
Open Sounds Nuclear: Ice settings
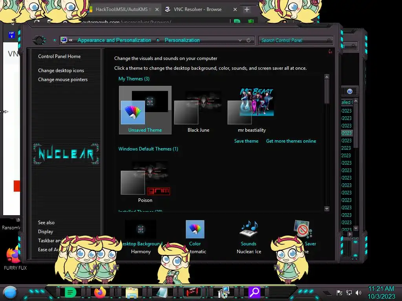249,237
